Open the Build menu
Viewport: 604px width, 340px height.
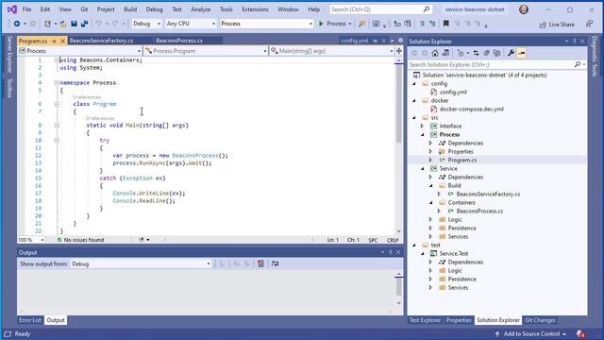click(x=130, y=9)
